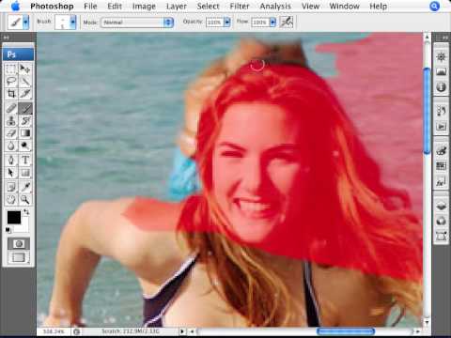Collapse the toolbox with double arrow
Screen dimensions: 451x338
coord(7,38)
